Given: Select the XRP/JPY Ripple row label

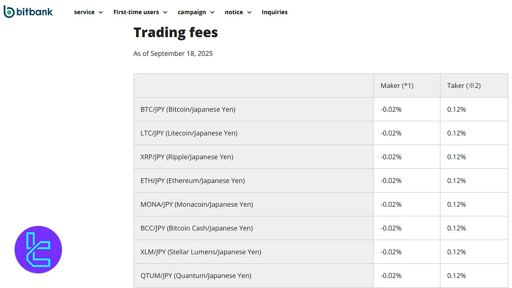Looking at the screenshot, I should (186, 157).
